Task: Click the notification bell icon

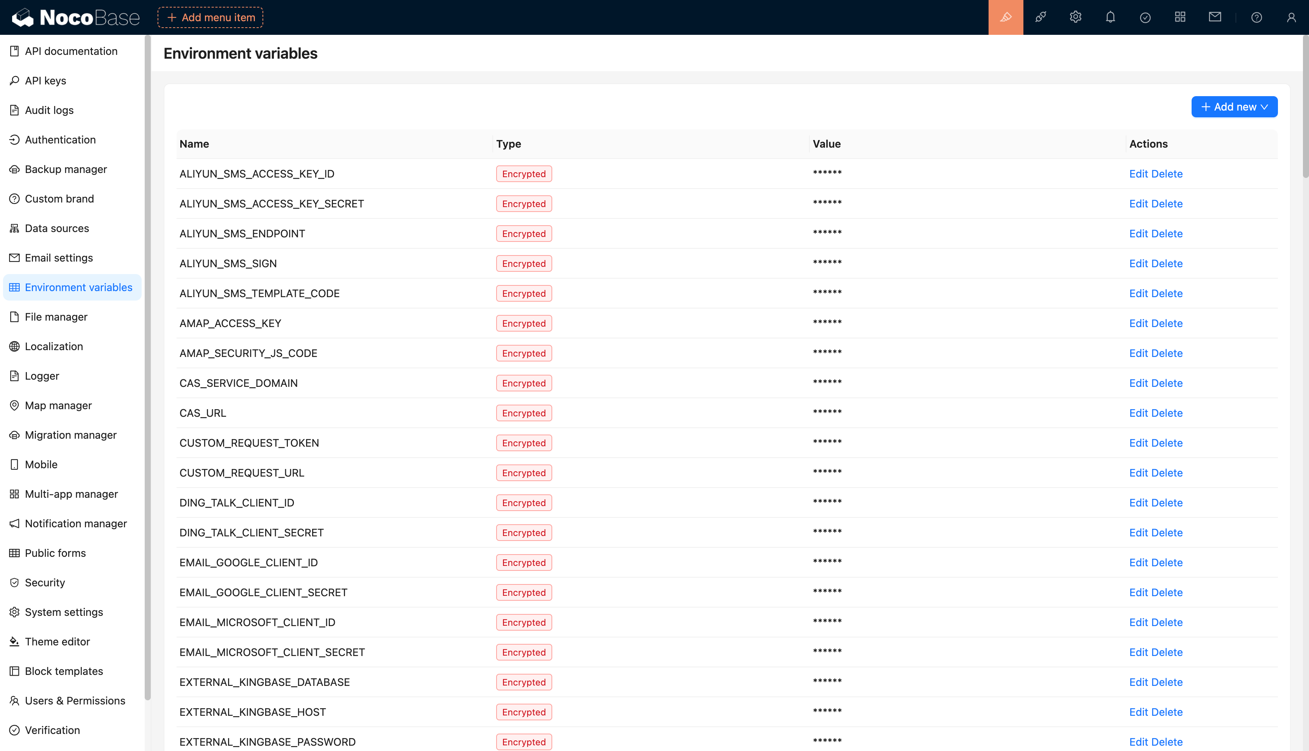Action: tap(1111, 17)
